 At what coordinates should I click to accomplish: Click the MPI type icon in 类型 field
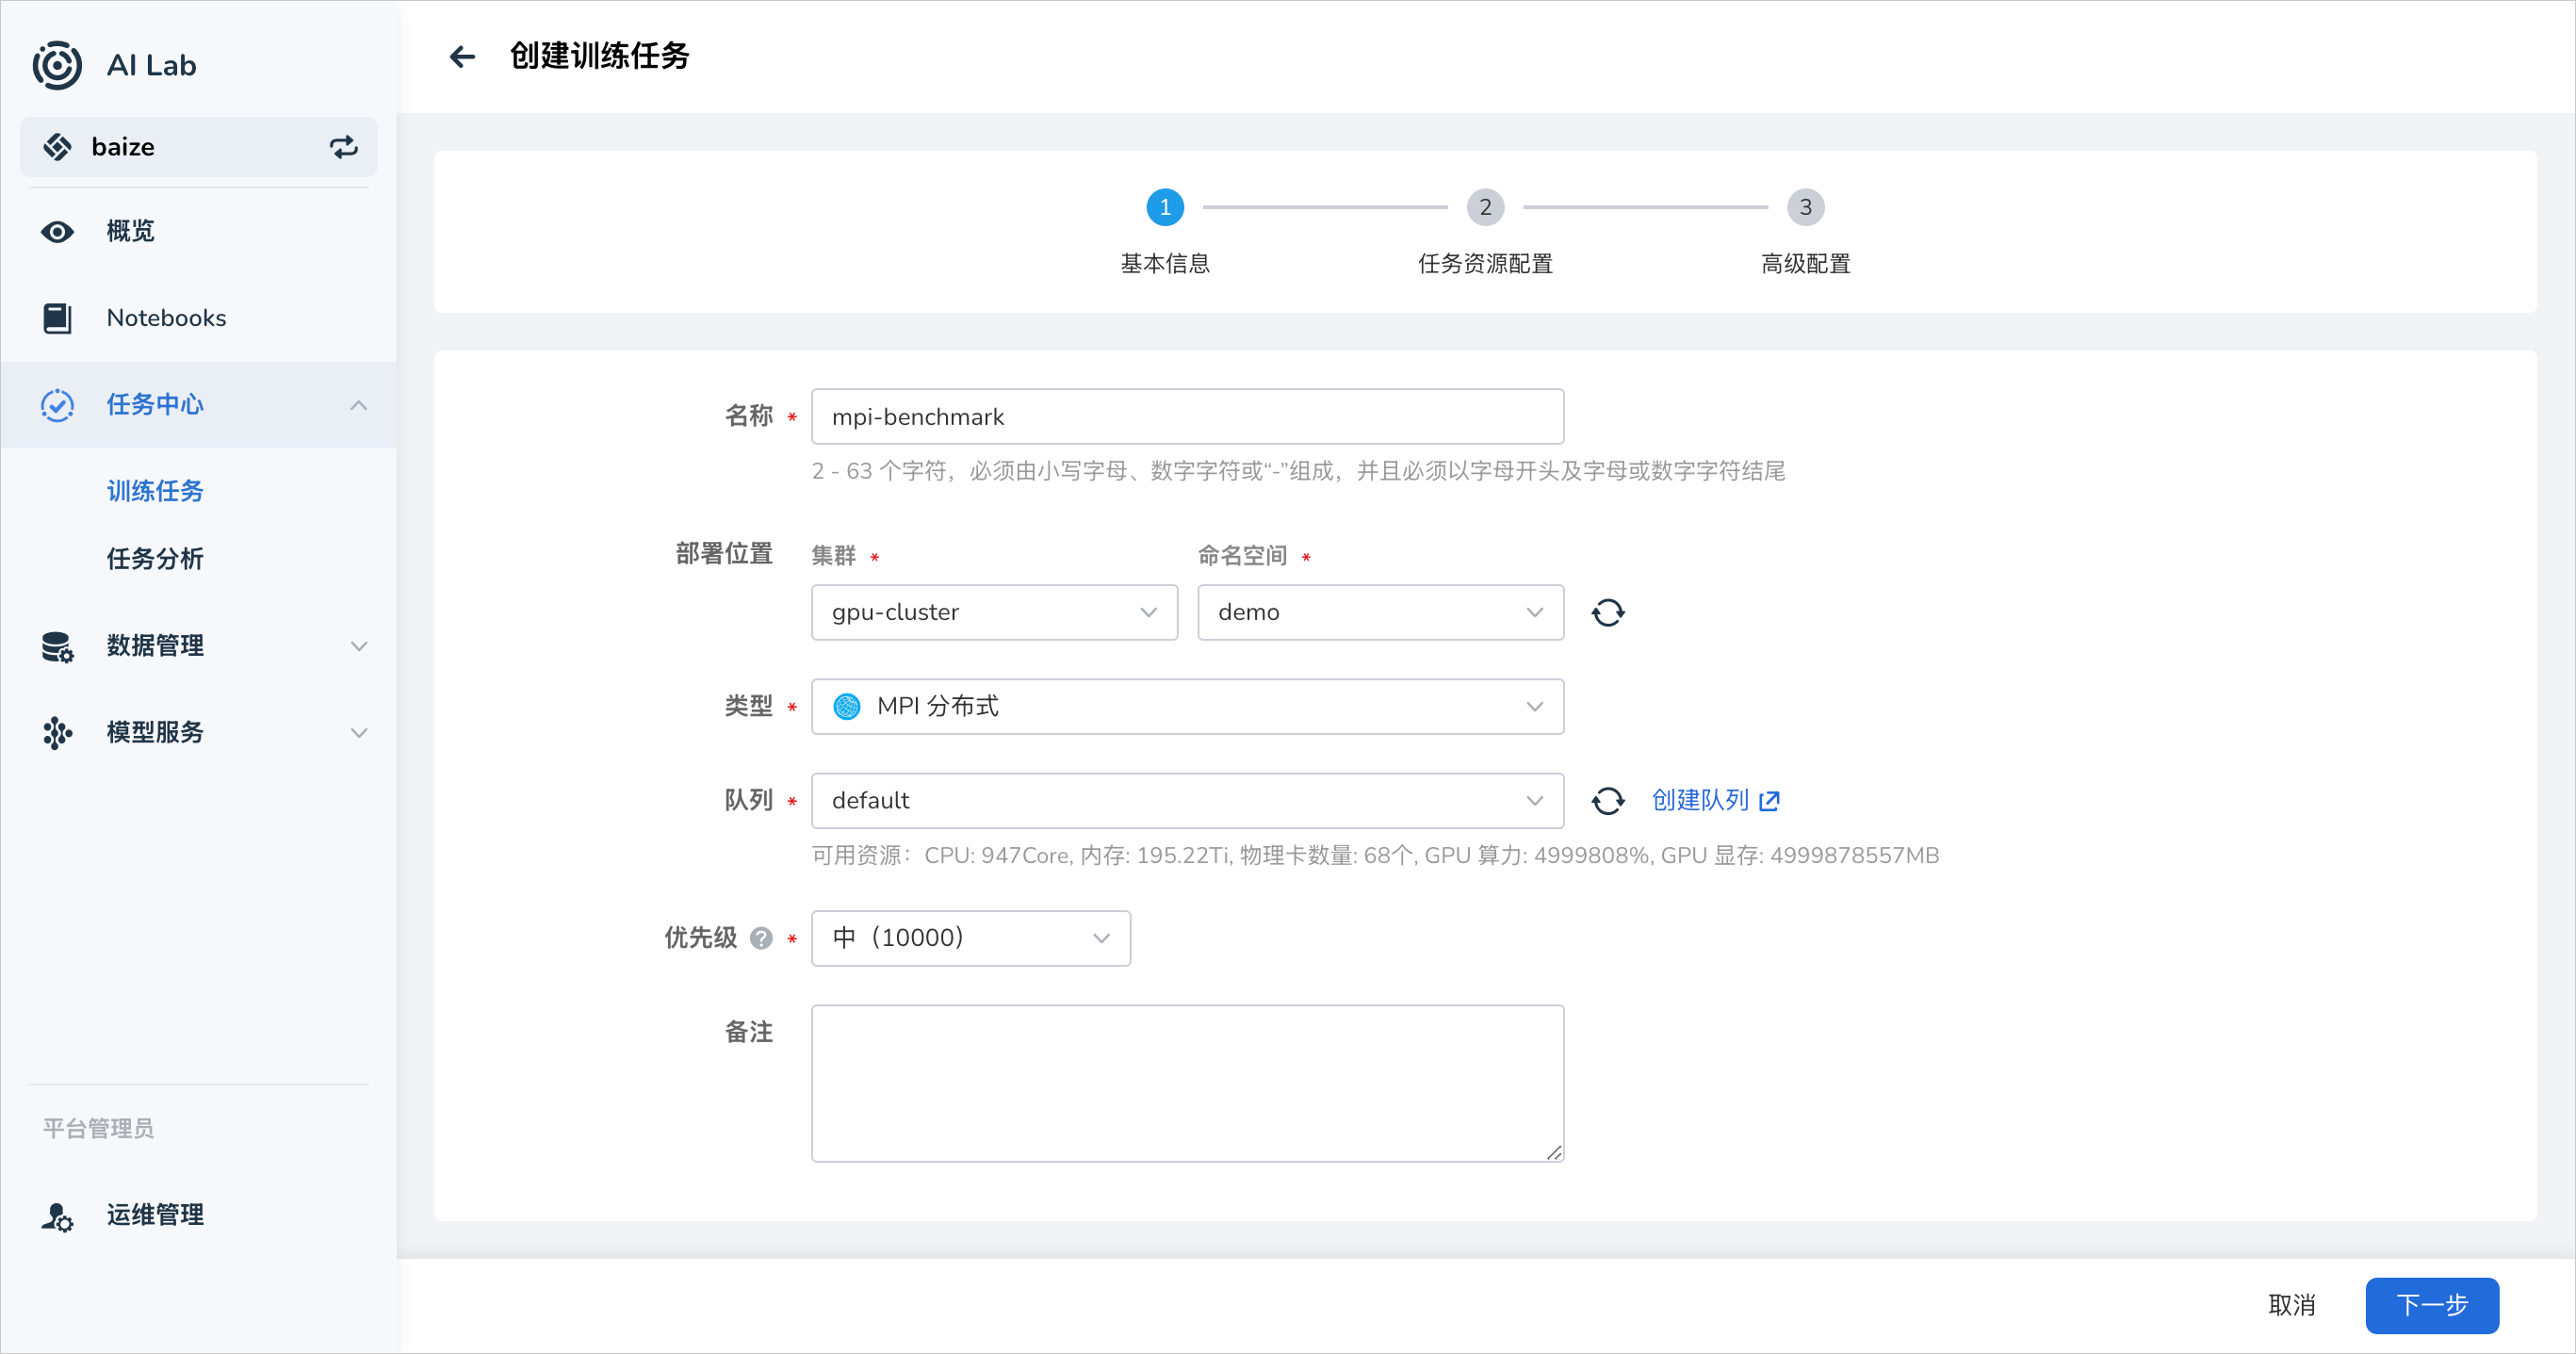(847, 706)
